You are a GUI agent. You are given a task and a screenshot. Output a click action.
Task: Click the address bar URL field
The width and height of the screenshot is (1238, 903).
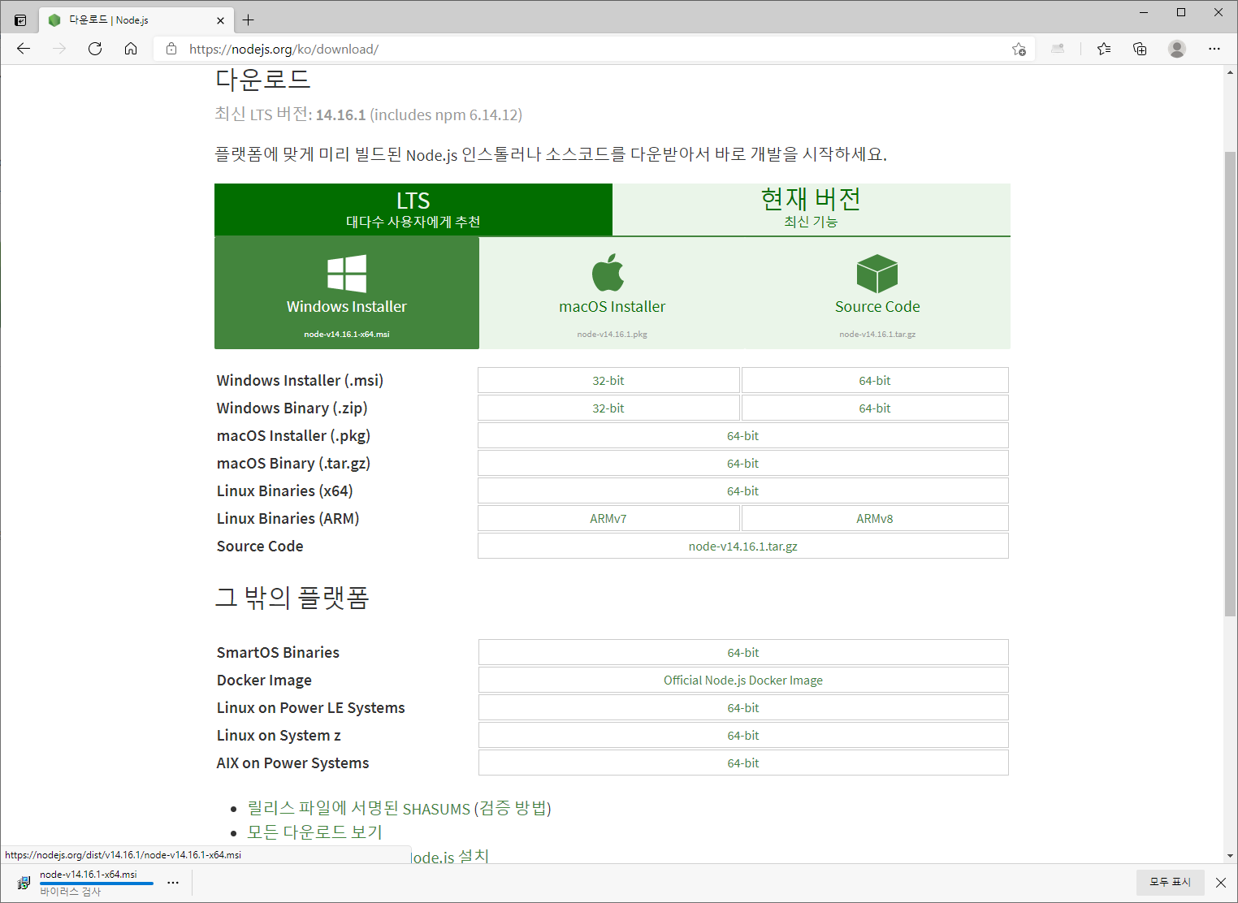pyautogui.click(x=593, y=49)
